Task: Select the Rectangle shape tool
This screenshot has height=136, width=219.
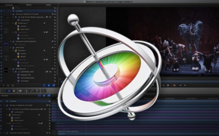Action: point(20,91)
